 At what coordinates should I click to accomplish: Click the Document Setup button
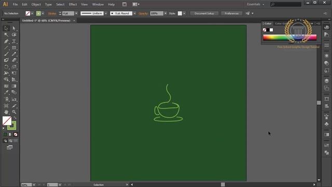click(x=204, y=14)
